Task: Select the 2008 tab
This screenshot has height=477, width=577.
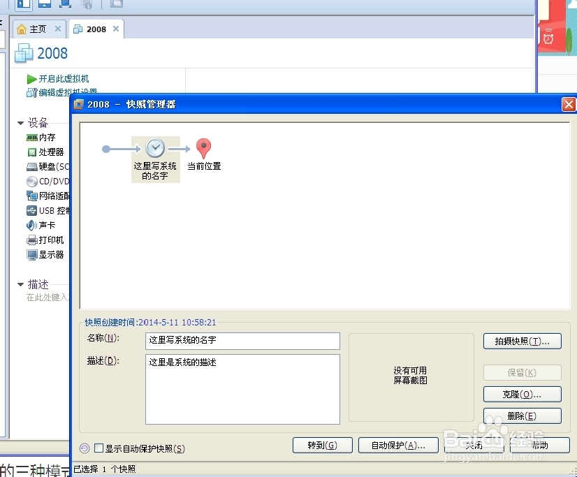Action: pyautogui.click(x=96, y=29)
